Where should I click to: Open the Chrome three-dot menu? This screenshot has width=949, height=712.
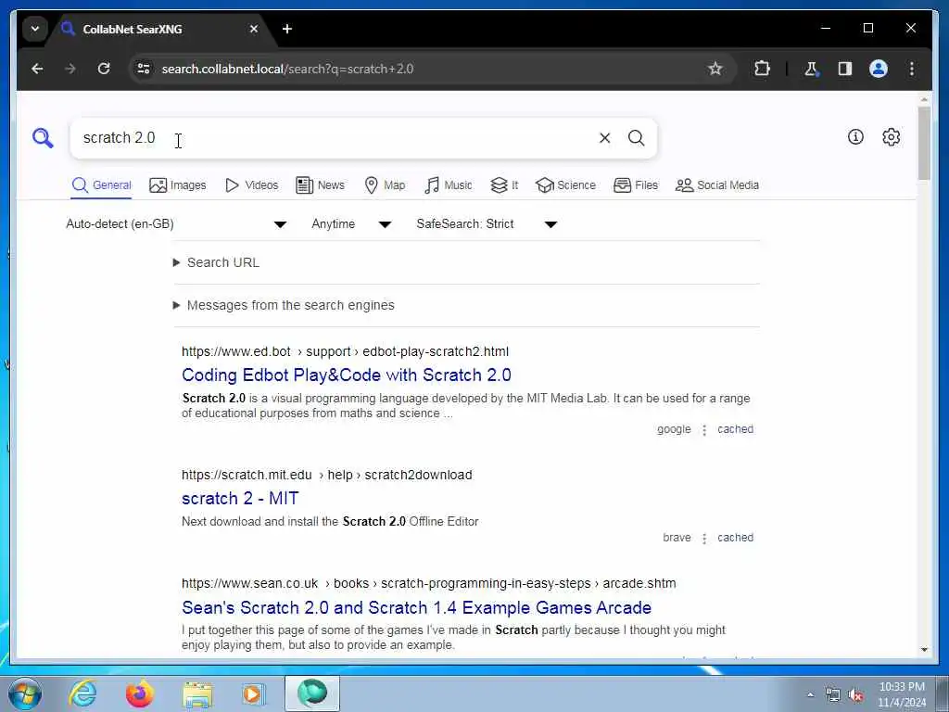912,69
